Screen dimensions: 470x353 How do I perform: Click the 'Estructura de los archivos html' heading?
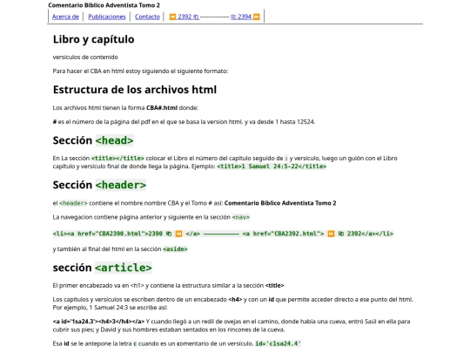pos(135,90)
